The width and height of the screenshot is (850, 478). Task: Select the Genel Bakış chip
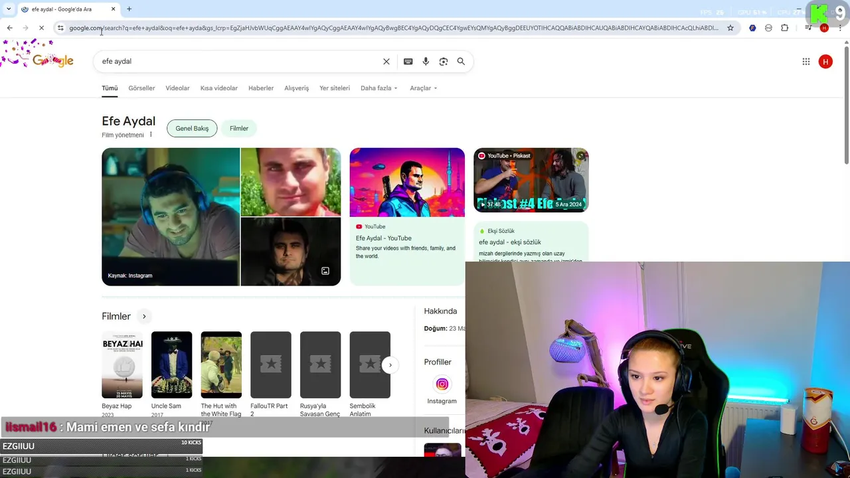[192, 128]
